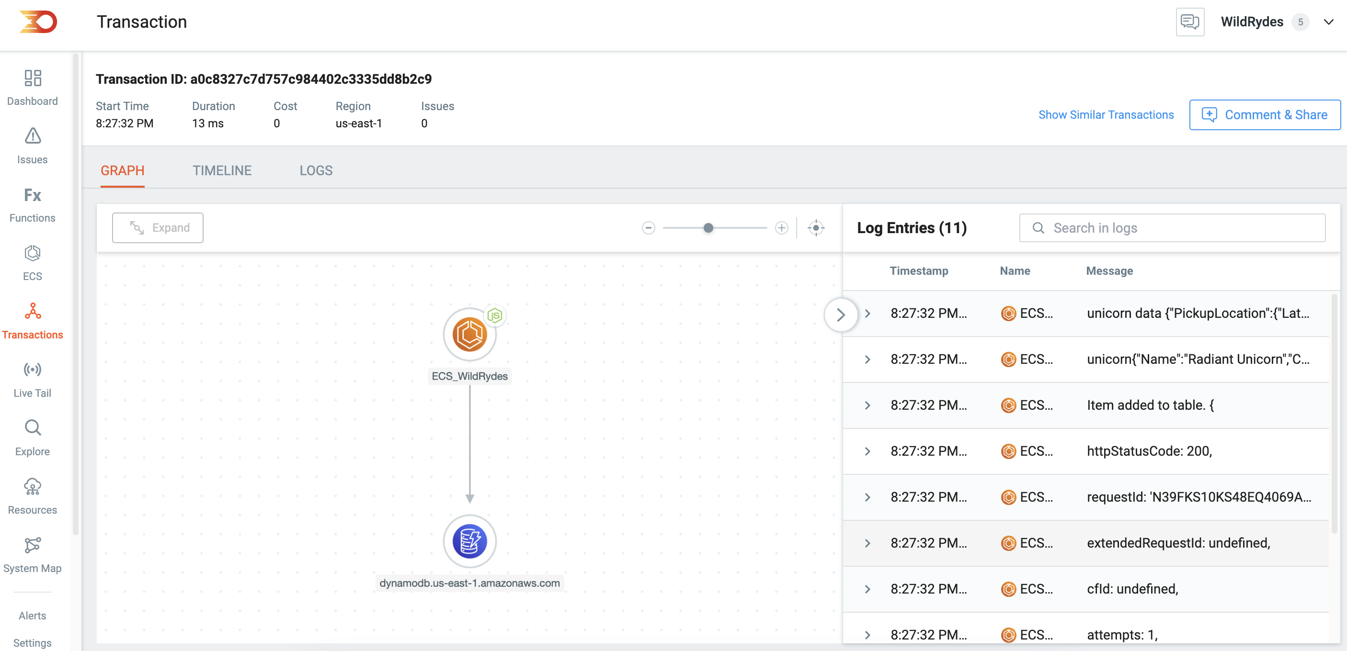The width and height of the screenshot is (1347, 651).
Task: Click the recenter graph target icon
Action: click(x=816, y=228)
